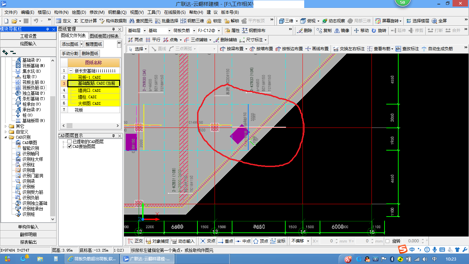Click the 复制 copy tool
Screen dimensions: 469x264
point(324,31)
